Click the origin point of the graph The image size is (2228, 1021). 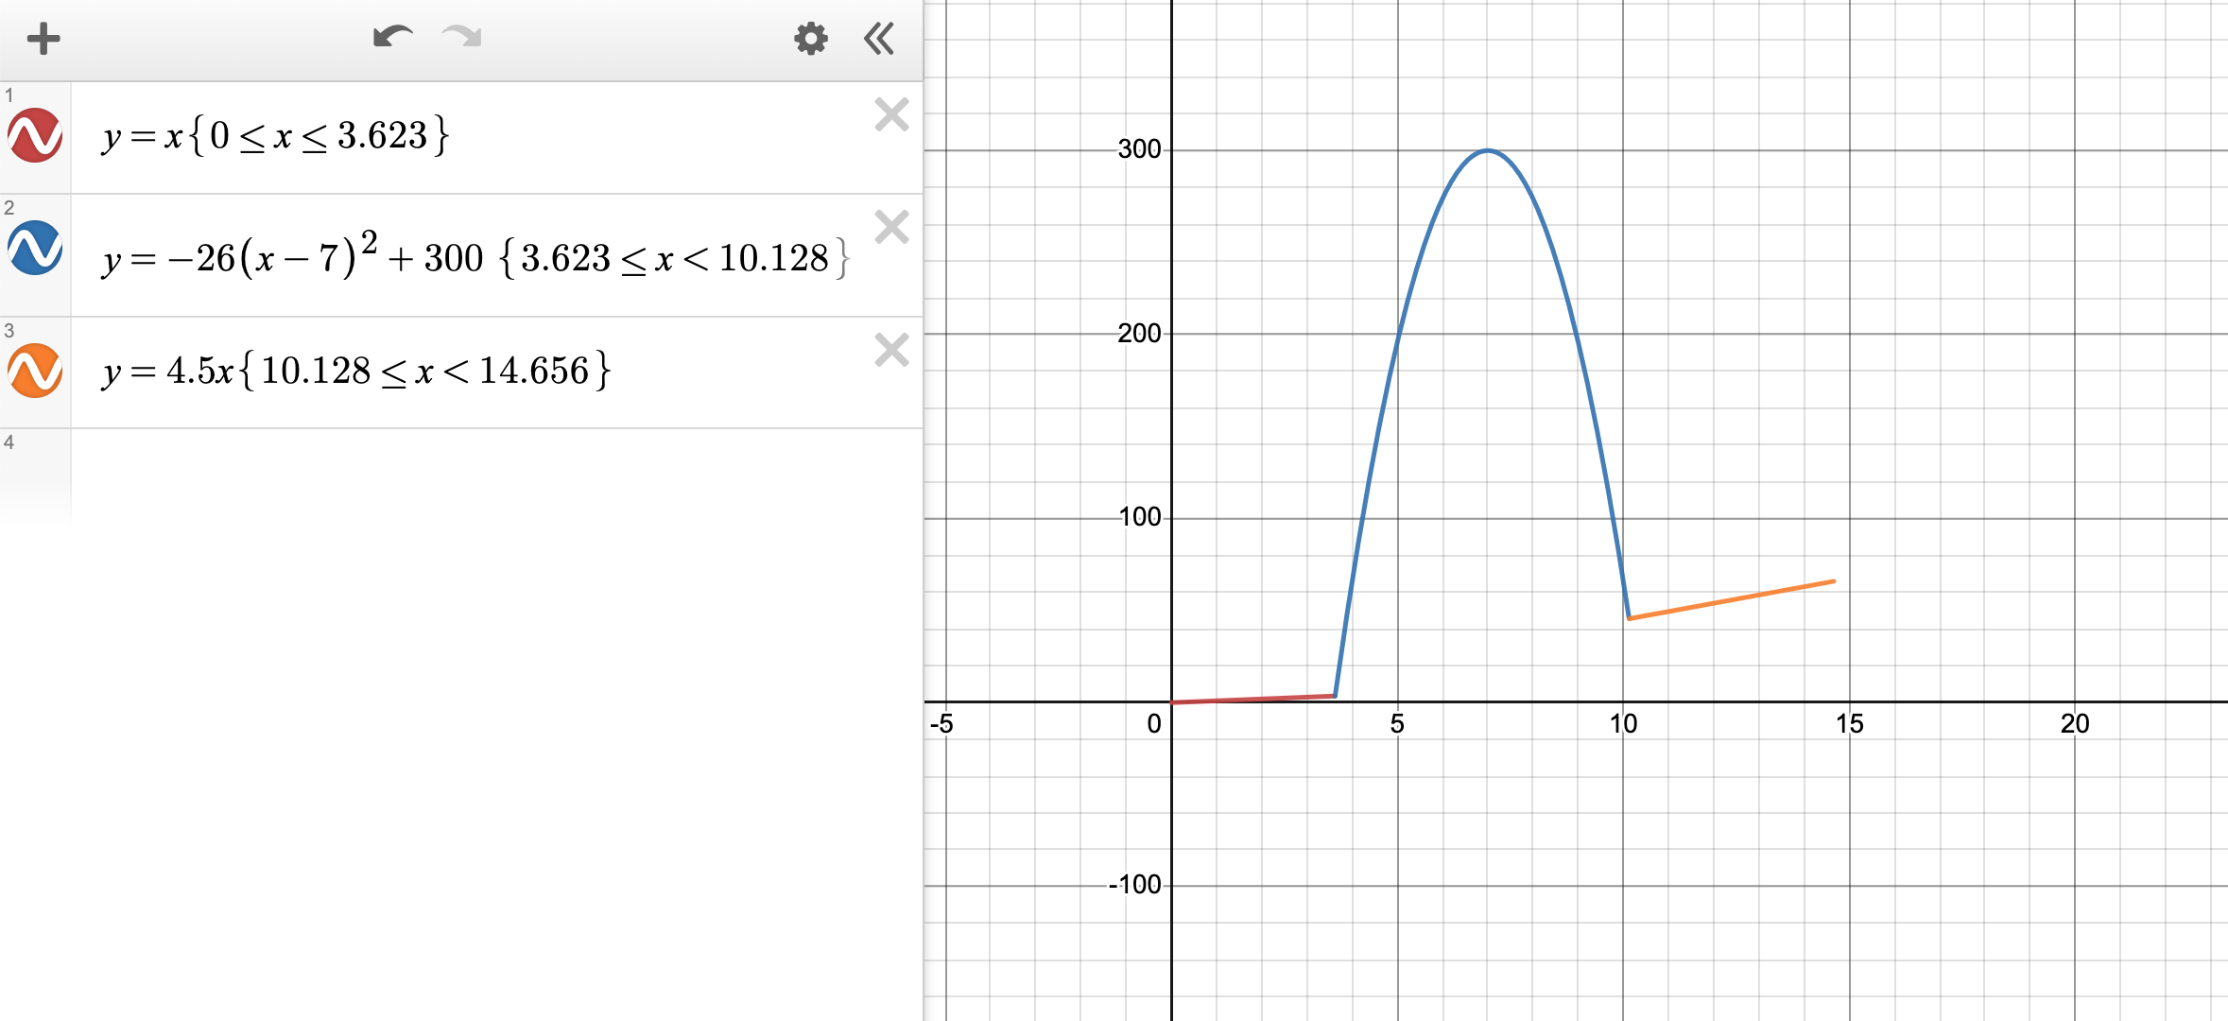[x=1171, y=701]
